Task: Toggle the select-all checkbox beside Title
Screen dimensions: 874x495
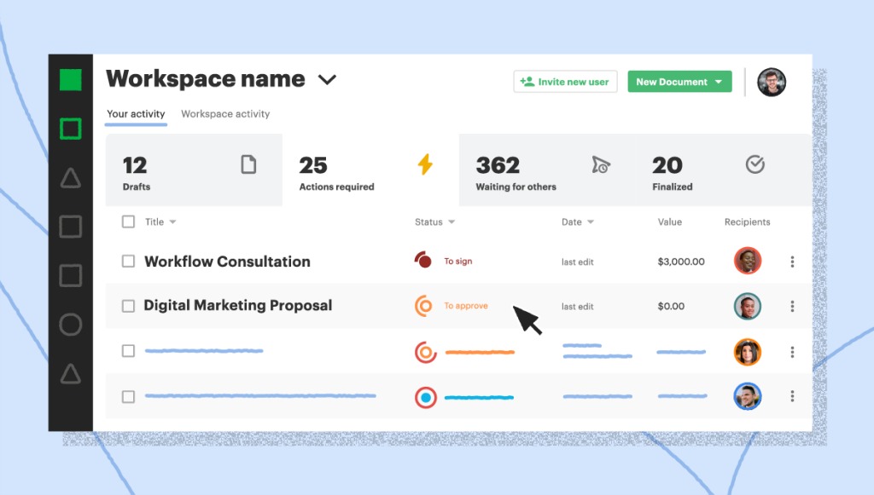Action: [128, 222]
